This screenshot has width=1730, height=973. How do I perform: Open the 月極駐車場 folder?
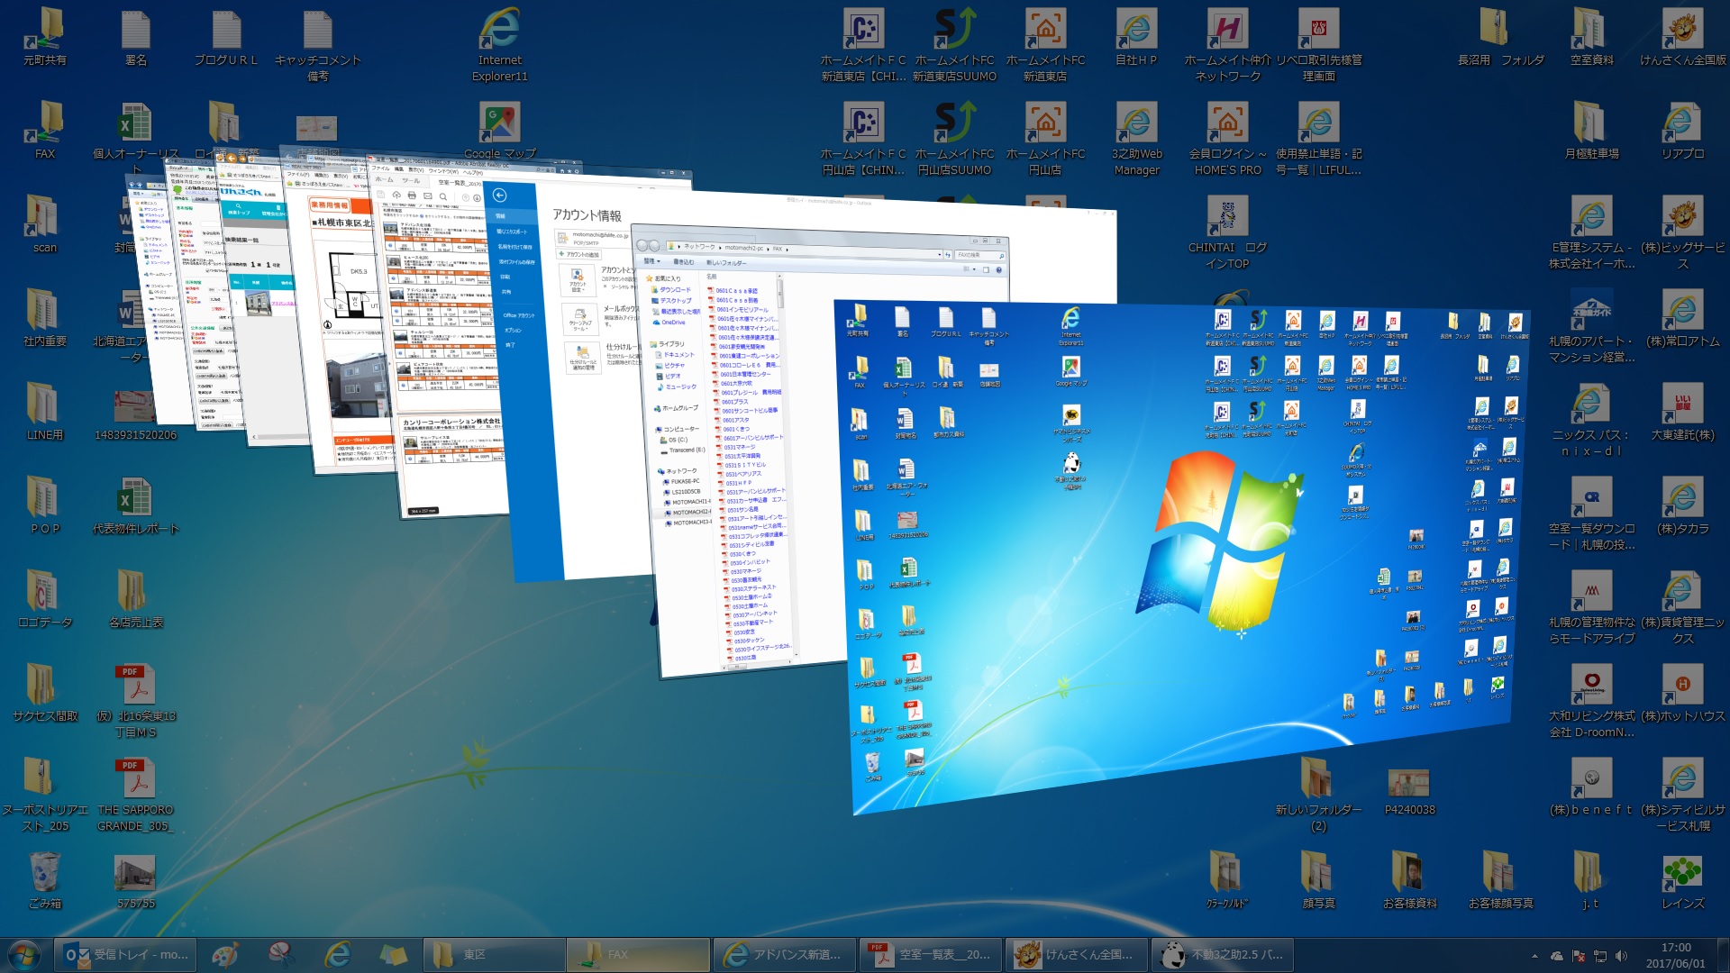pos(1591,132)
